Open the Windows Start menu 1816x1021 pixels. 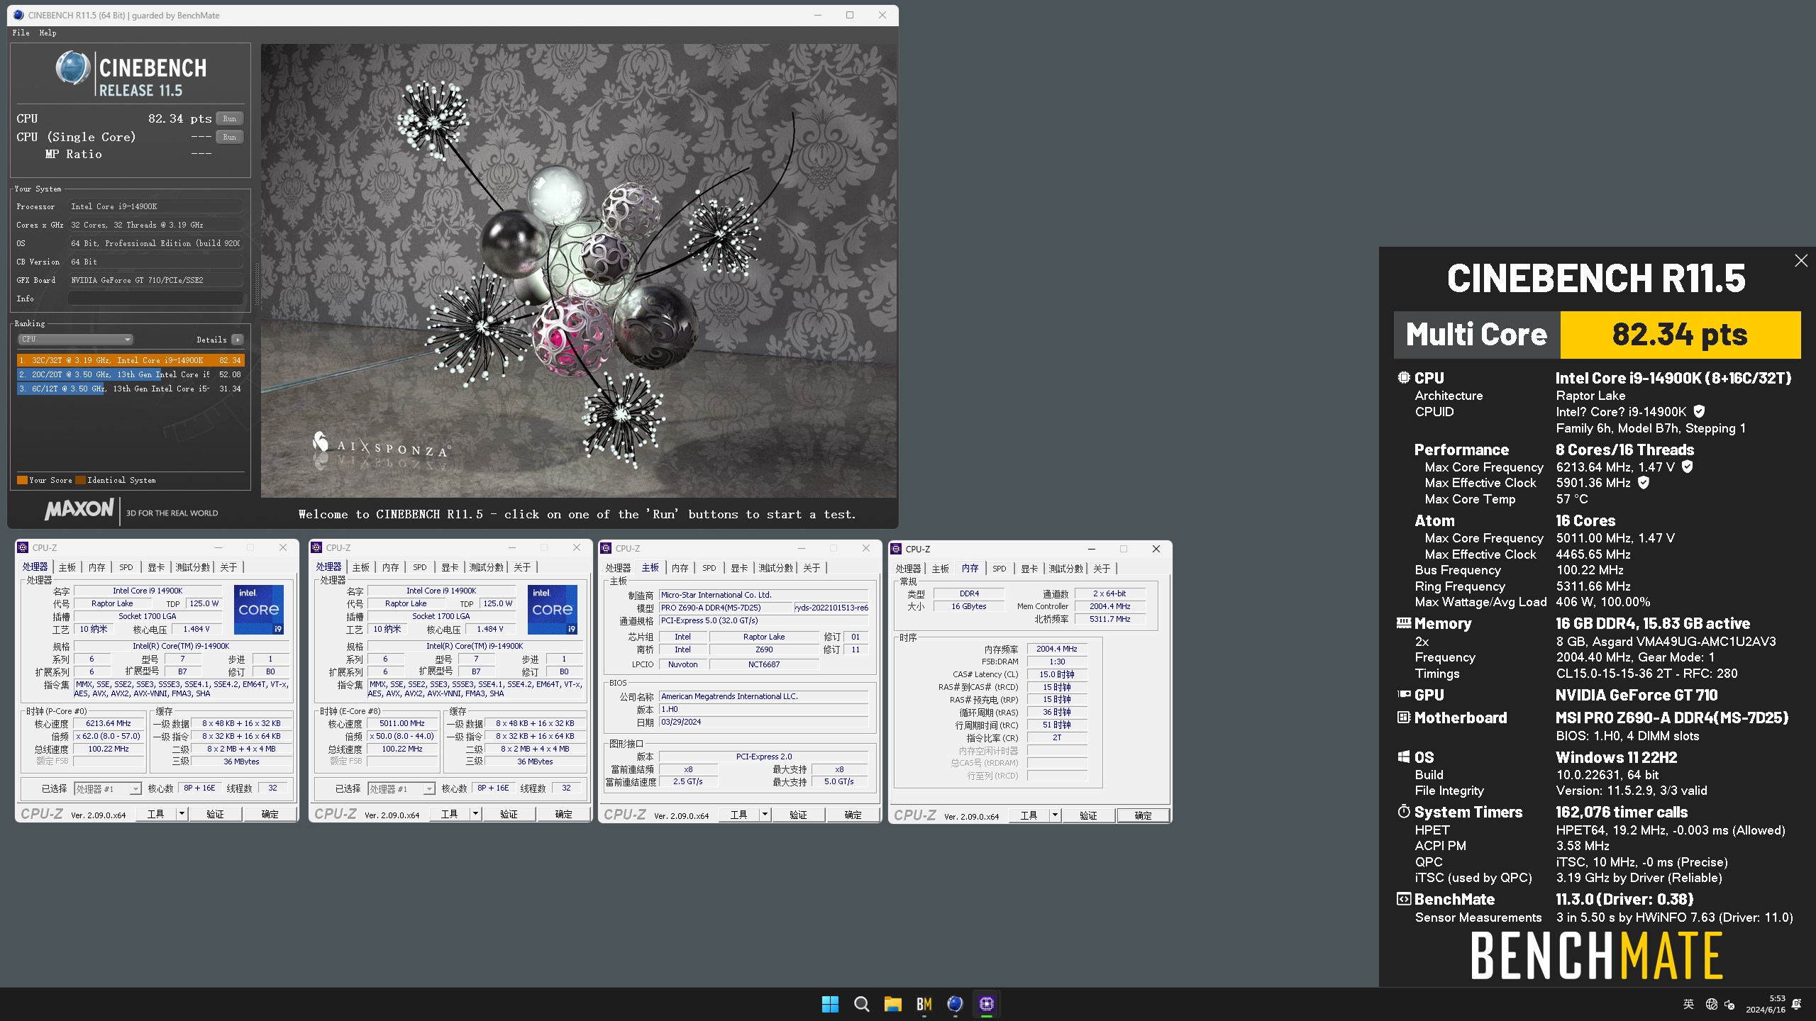(x=830, y=1004)
